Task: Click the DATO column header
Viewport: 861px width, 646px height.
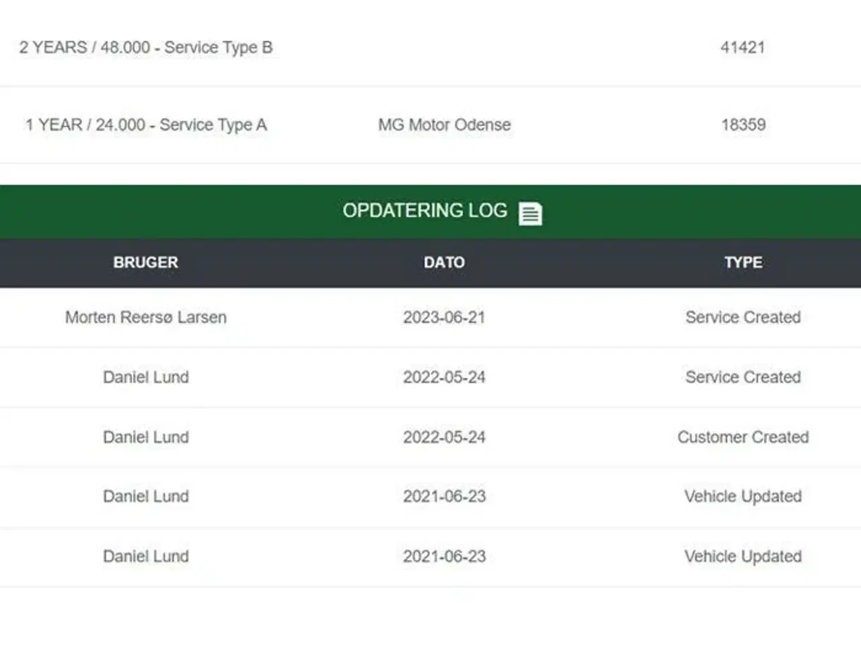Action: [x=444, y=262]
